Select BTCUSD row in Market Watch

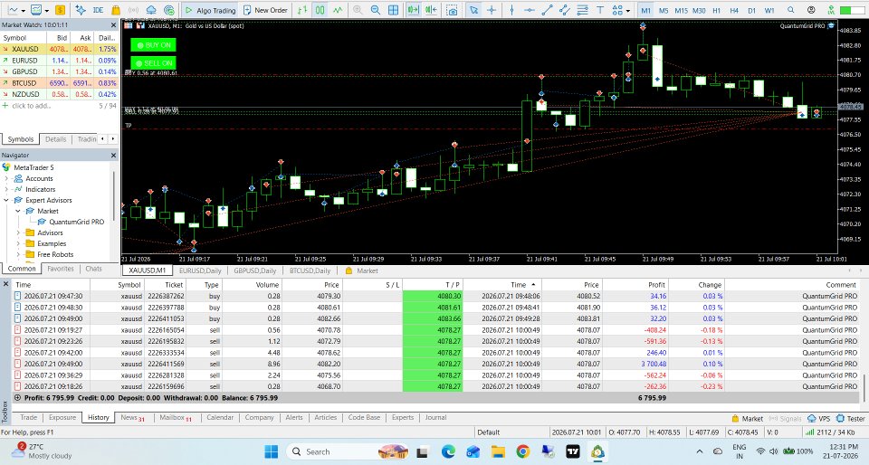(x=60, y=83)
